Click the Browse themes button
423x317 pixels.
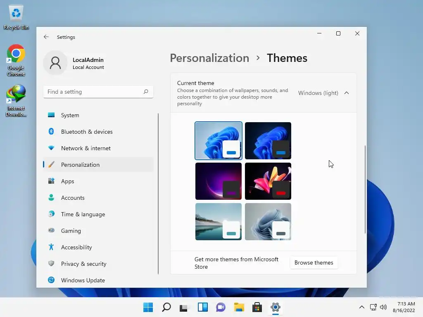click(314, 263)
